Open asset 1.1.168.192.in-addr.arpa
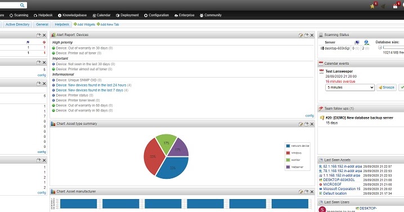This screenshot has width=404, height=212. (x=342, y=175)
